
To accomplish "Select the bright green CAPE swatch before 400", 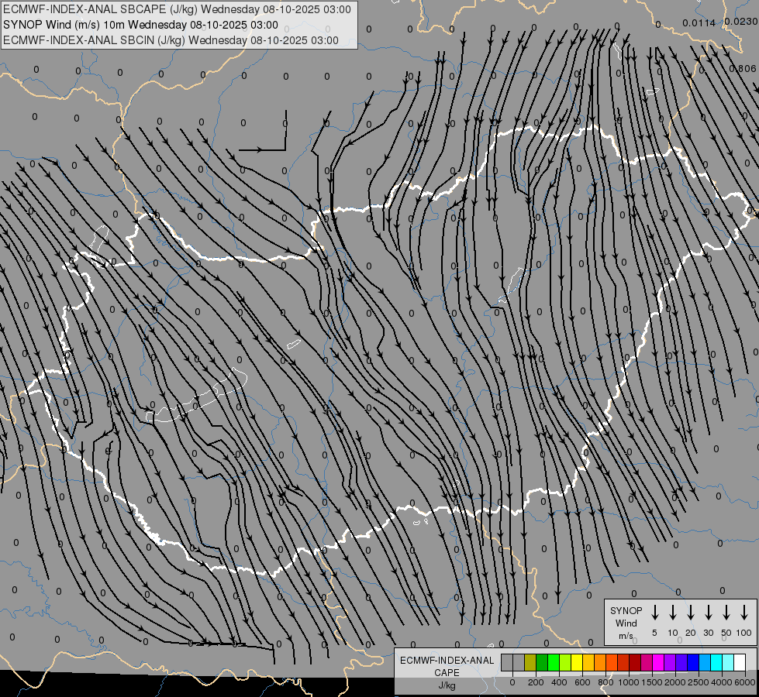I will click(554, 662).
